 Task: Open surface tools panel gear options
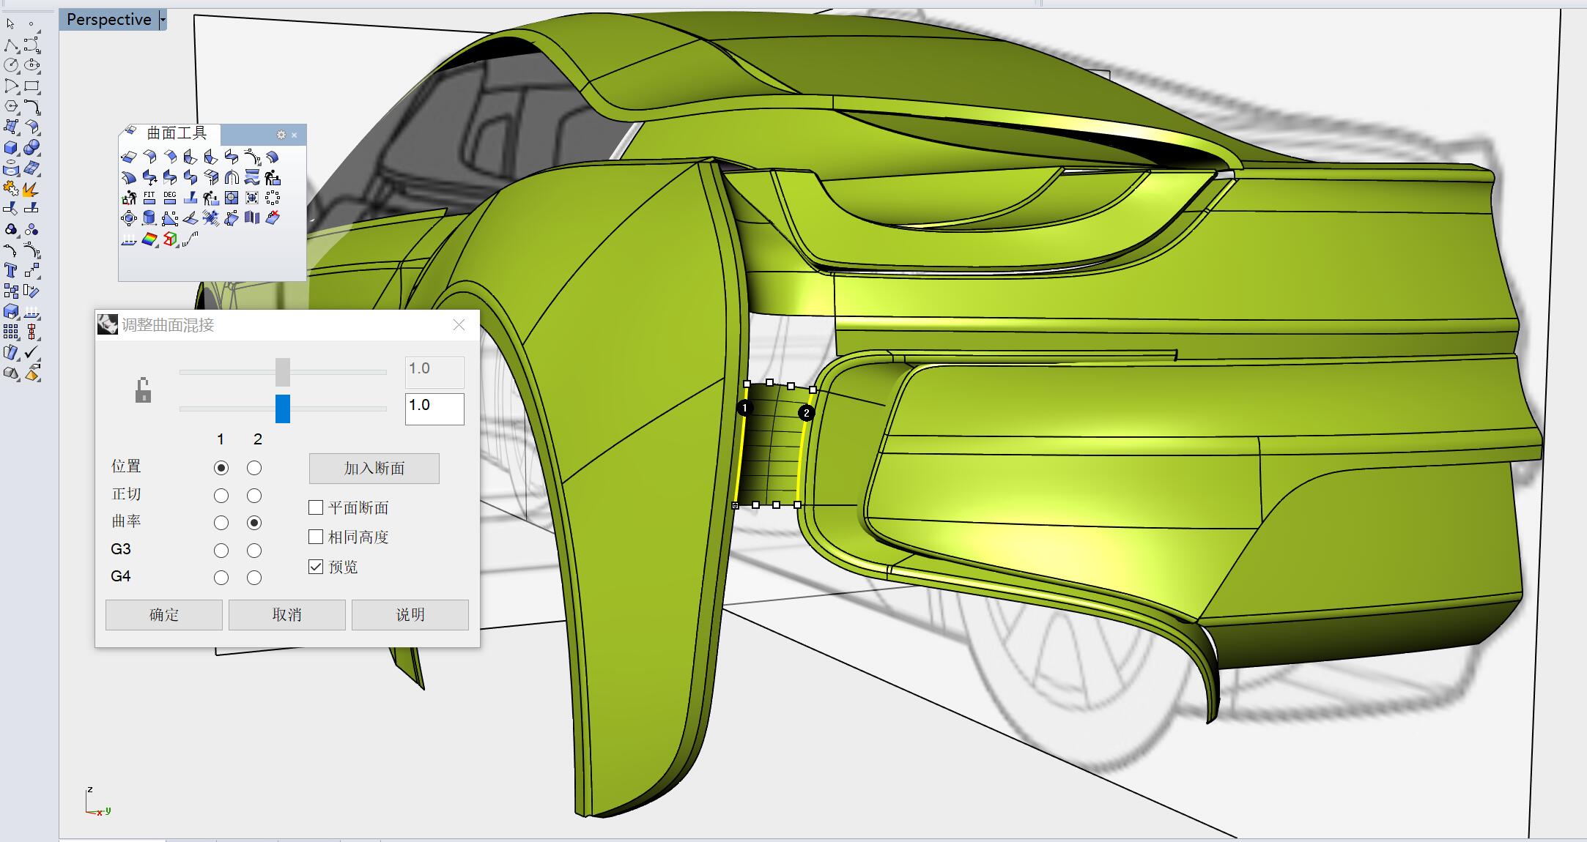[x=281, y=135]
